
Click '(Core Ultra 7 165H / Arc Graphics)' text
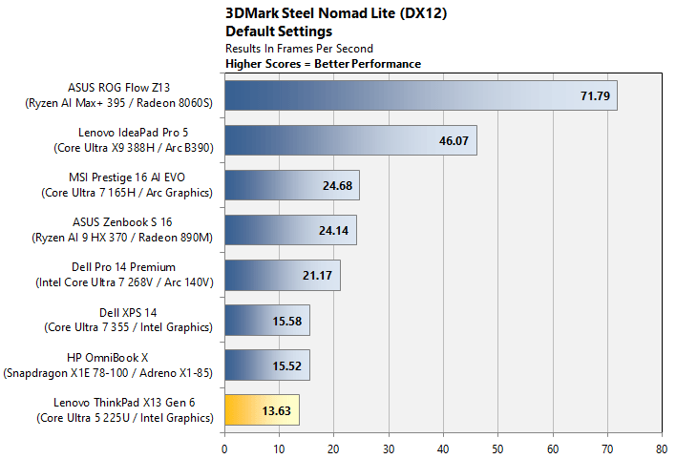(127, 193)
